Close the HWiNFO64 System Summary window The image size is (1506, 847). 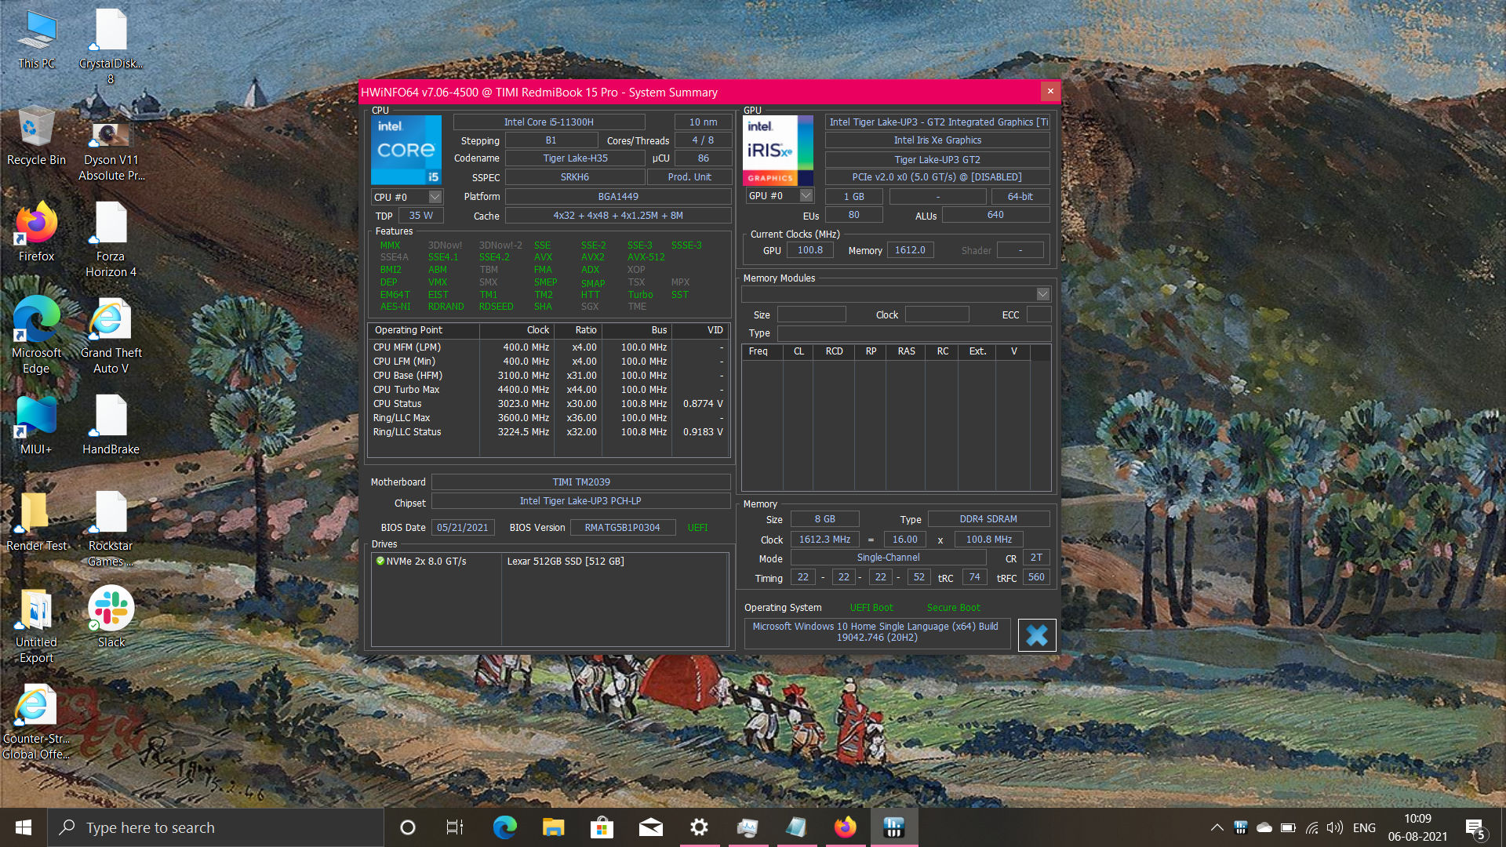tap(1050, 92)
